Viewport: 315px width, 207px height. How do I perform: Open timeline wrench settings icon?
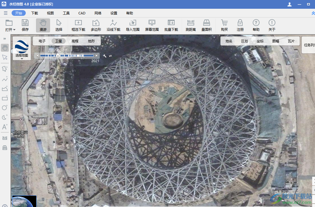pyautogui.click(x=105, y=56)
